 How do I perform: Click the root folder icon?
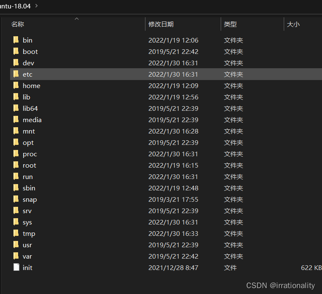coord(16,165)
